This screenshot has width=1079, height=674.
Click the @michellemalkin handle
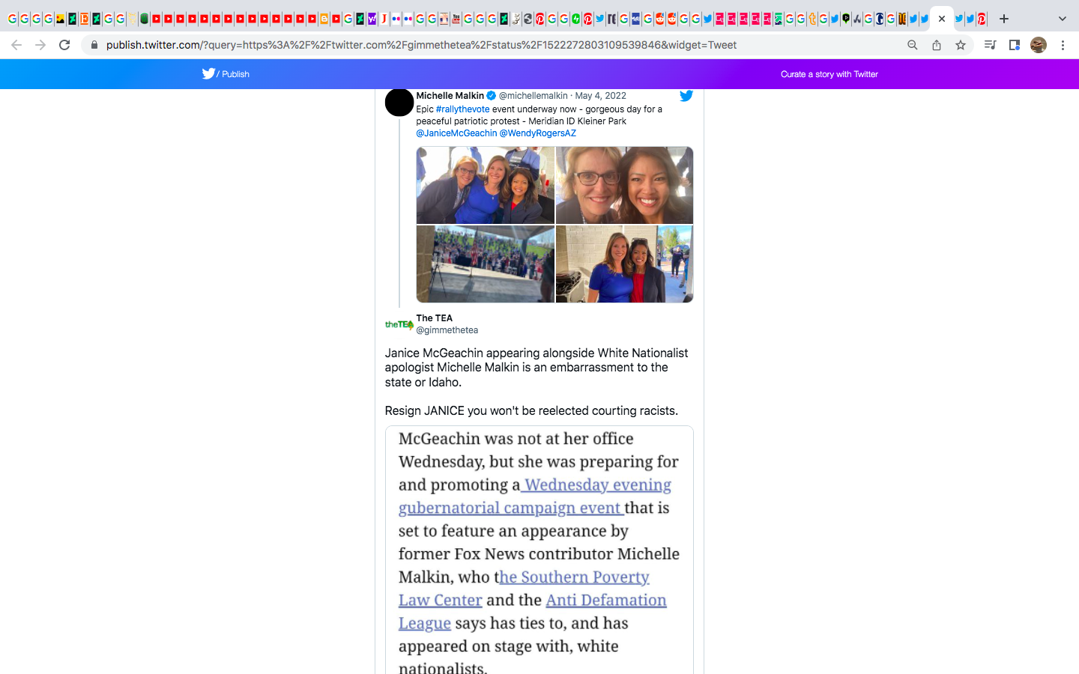533,96
